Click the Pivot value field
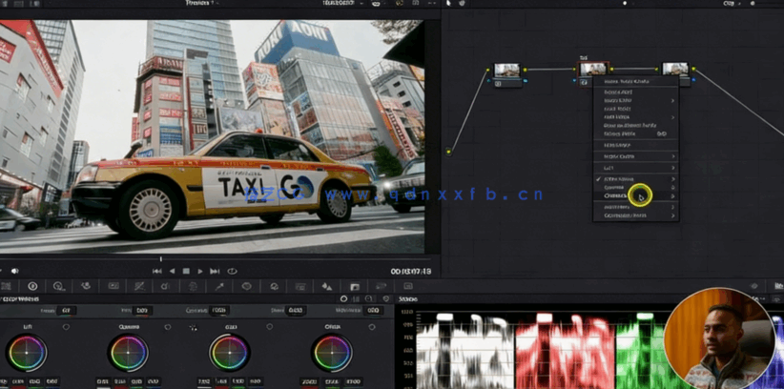This screenshot has width=784, height=389. click(296, 311)
